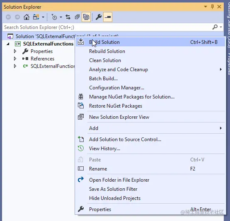This screenshot has width=230, height=221.
Task: Click the Add to Source Control icon
Action: (x=81, y=139)
